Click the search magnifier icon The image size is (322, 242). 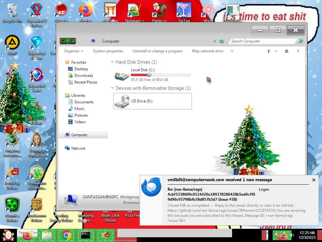pos(301,41)
